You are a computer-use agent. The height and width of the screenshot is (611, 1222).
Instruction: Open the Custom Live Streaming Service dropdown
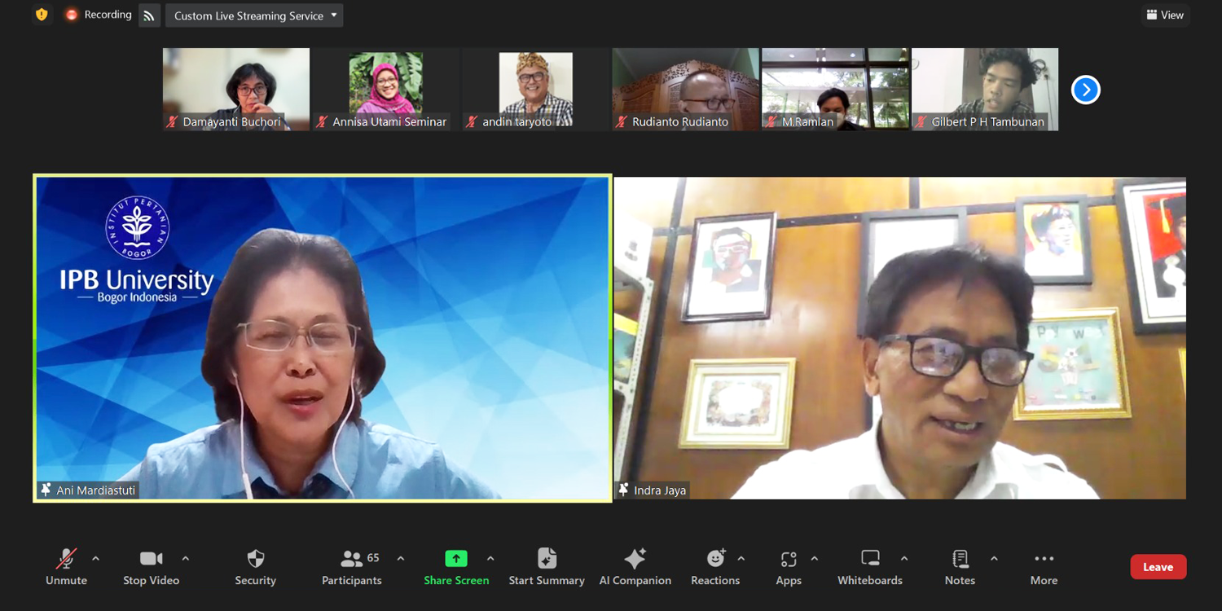point(254,15)
